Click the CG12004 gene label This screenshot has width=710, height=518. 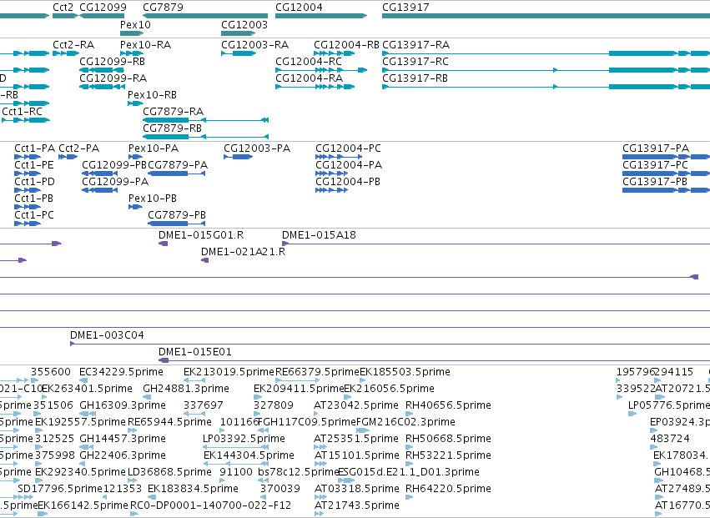pyautogui.click(x=299, y=8)
